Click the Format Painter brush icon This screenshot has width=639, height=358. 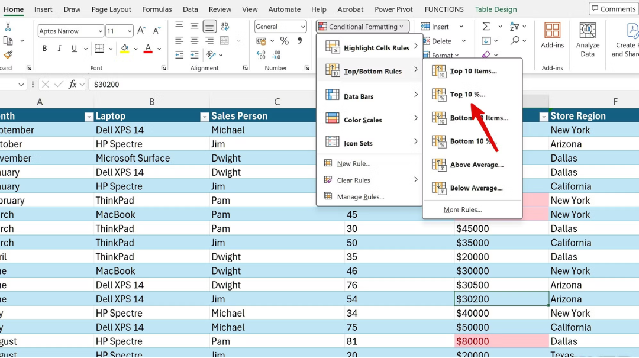8,55
